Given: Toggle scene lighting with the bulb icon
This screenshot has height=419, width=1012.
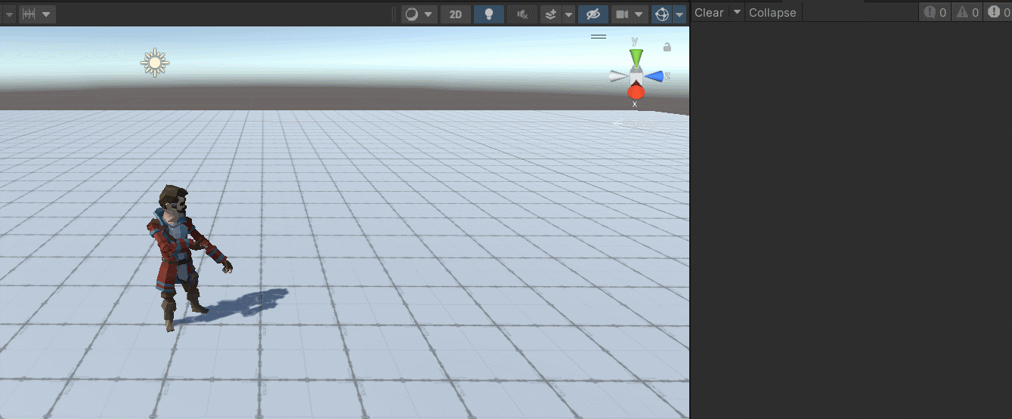Looking at the screenshot, I should click(489, 14).
